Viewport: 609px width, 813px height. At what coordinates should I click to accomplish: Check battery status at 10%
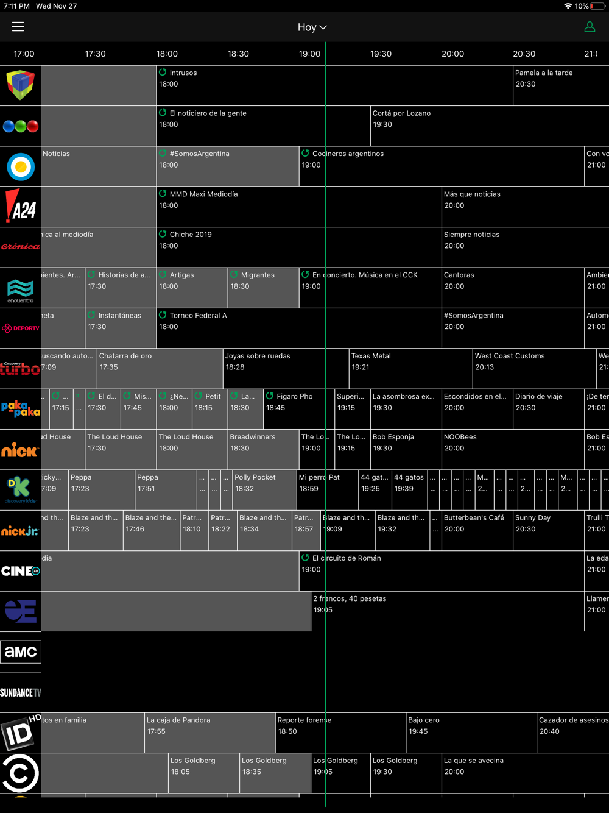tap(590, 6)
